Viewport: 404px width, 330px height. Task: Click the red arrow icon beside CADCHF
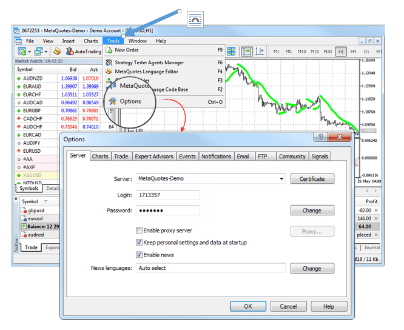(19, 119)
